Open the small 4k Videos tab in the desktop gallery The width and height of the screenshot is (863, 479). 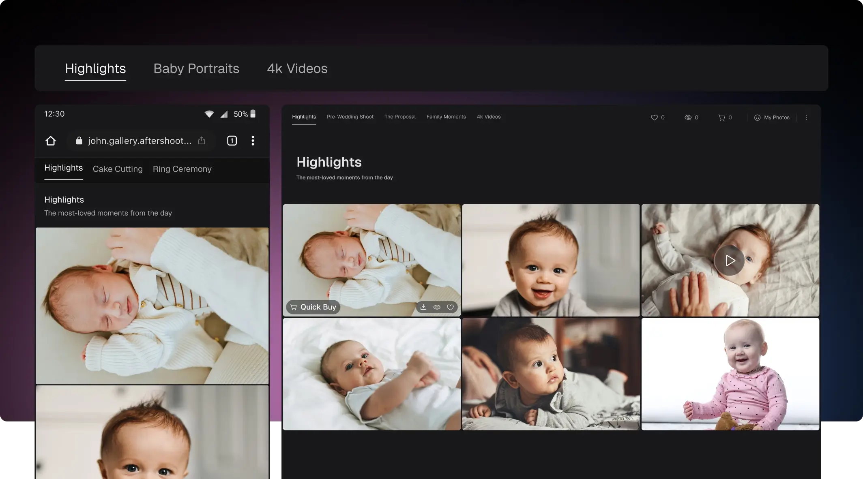(x=489, y=117)
